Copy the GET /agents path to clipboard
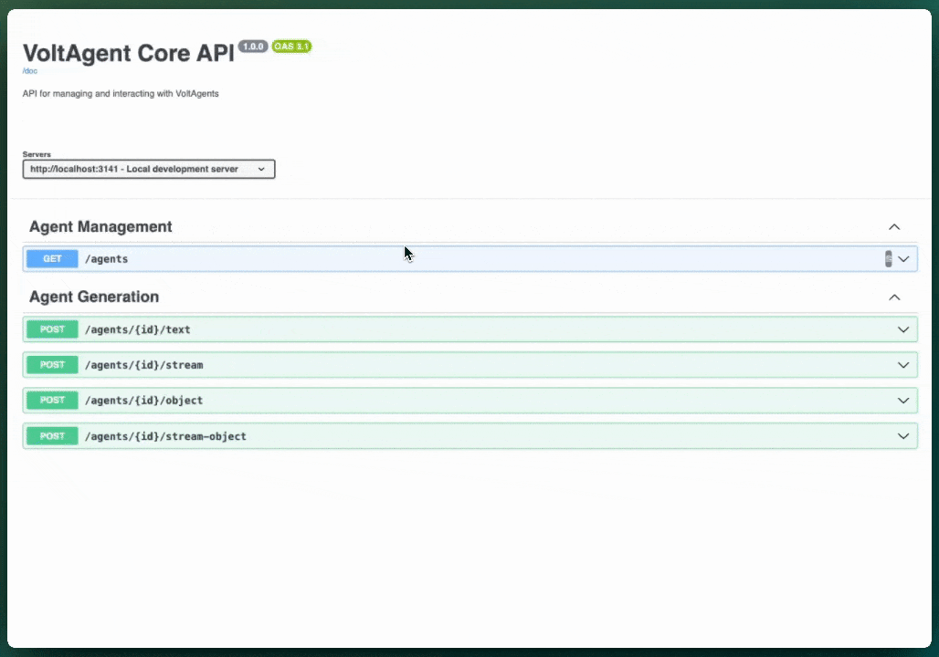The height and width of the screenshot is (657, 939). (x=888, y=259)
